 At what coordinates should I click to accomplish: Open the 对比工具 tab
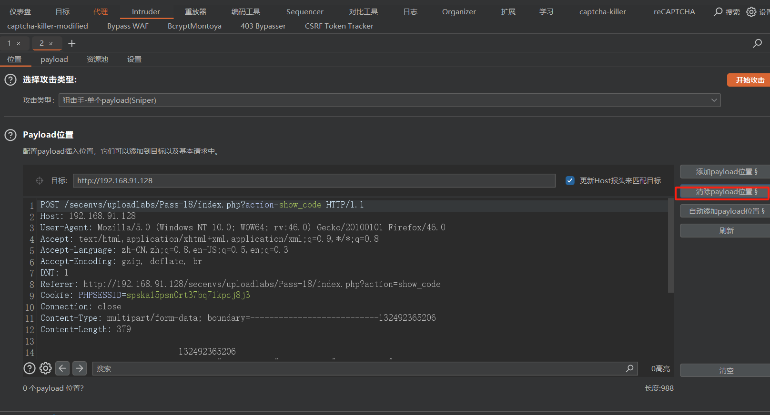click(x=364, y=11)
